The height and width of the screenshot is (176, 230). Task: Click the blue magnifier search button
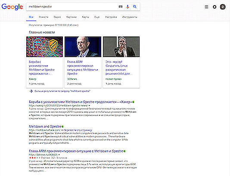[135, 6]
